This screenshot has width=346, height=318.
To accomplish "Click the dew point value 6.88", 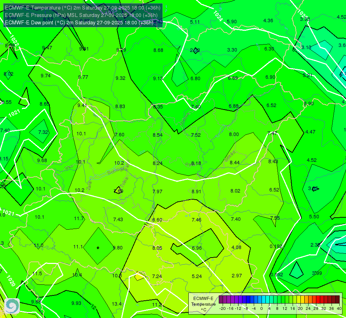I will click(234, 106).
